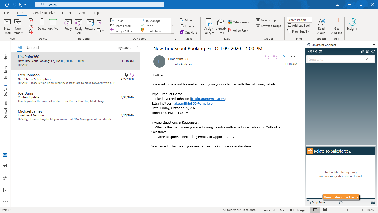Viewport: 378px width, 213px height.
Task: Click reply arrow in reading pane header
Action: [267, 57]
